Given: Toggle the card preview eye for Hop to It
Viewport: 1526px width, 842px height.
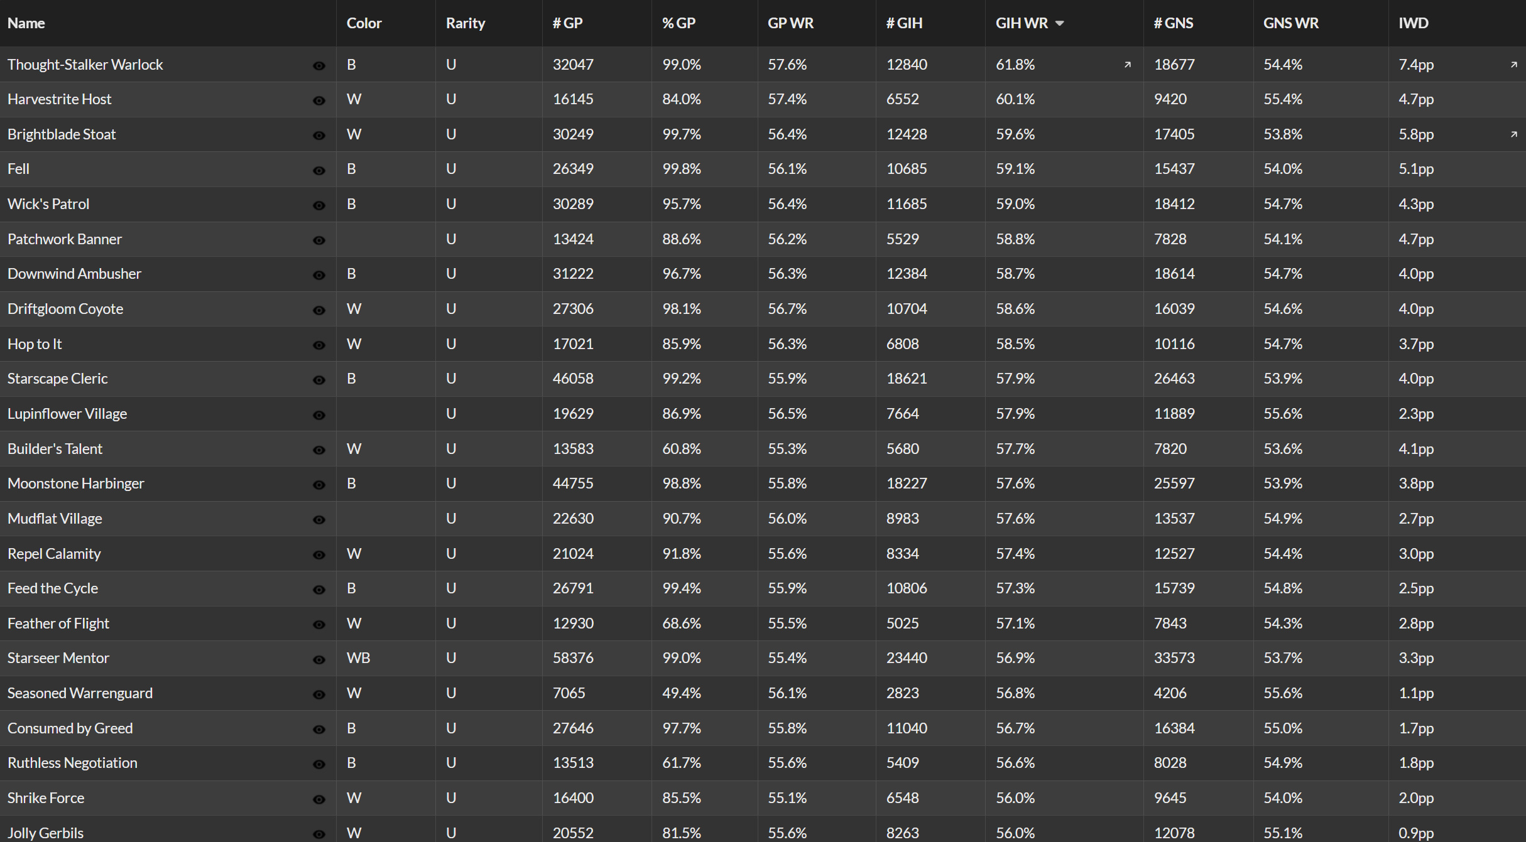Looking at the screenshot, I should 319,345.
